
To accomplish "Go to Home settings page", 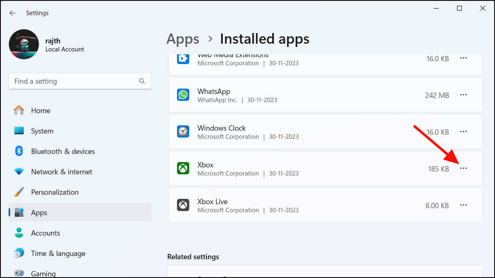I will pos(40,111).
